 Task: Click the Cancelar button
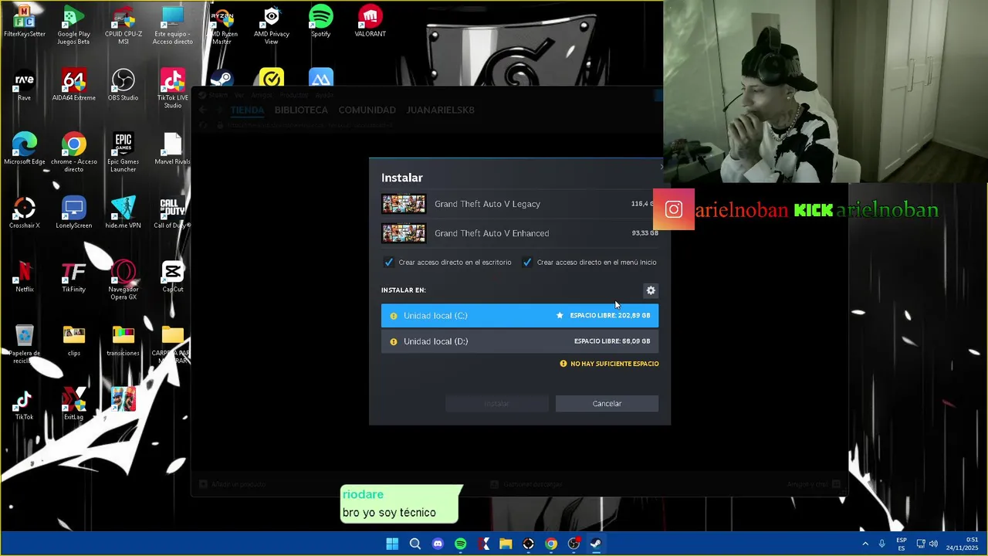pyautogui.click(x=607, y=403)
